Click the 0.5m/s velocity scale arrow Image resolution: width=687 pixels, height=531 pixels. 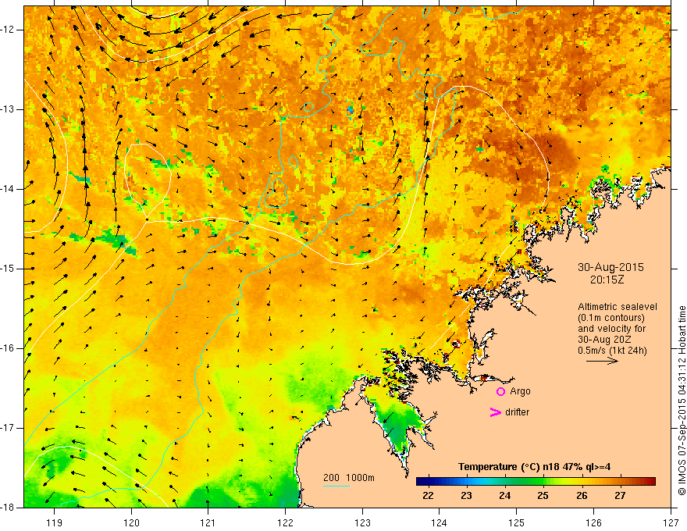point(602,361)
